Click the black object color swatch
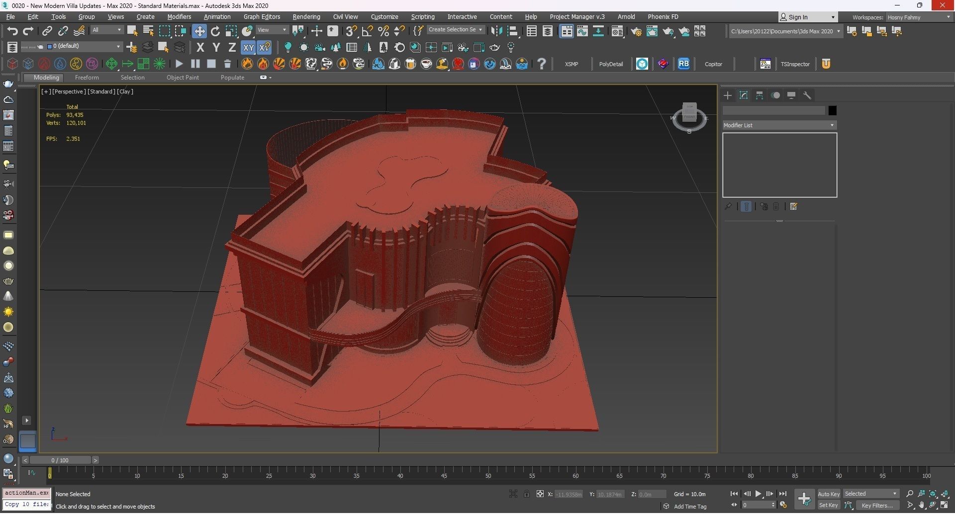The width and height of the screenshot is (955, 517). point(832,110)
